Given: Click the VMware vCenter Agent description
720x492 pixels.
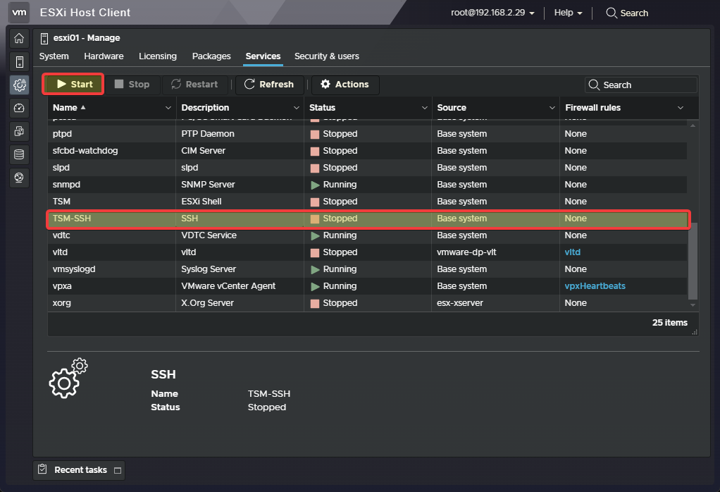Looking at the screenshot, I should click(x=228, y=285).
